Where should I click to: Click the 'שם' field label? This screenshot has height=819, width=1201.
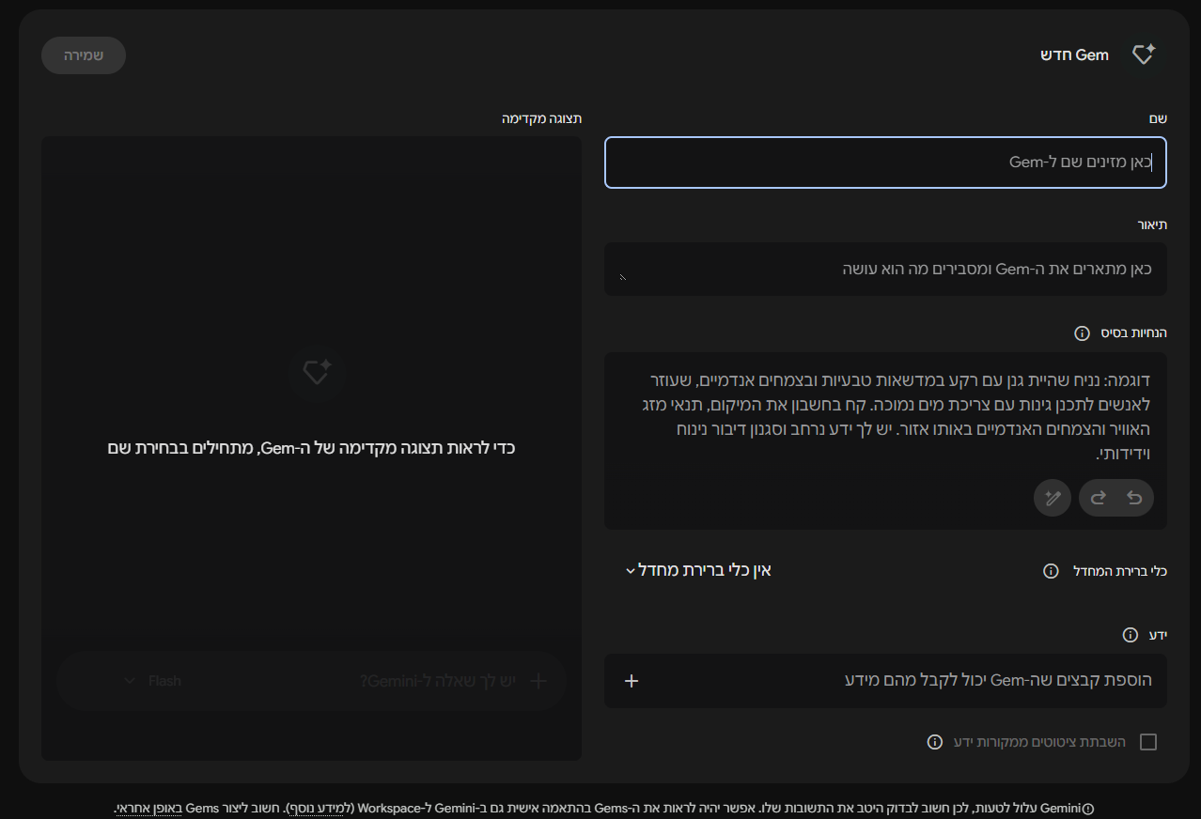[1158, 118]
